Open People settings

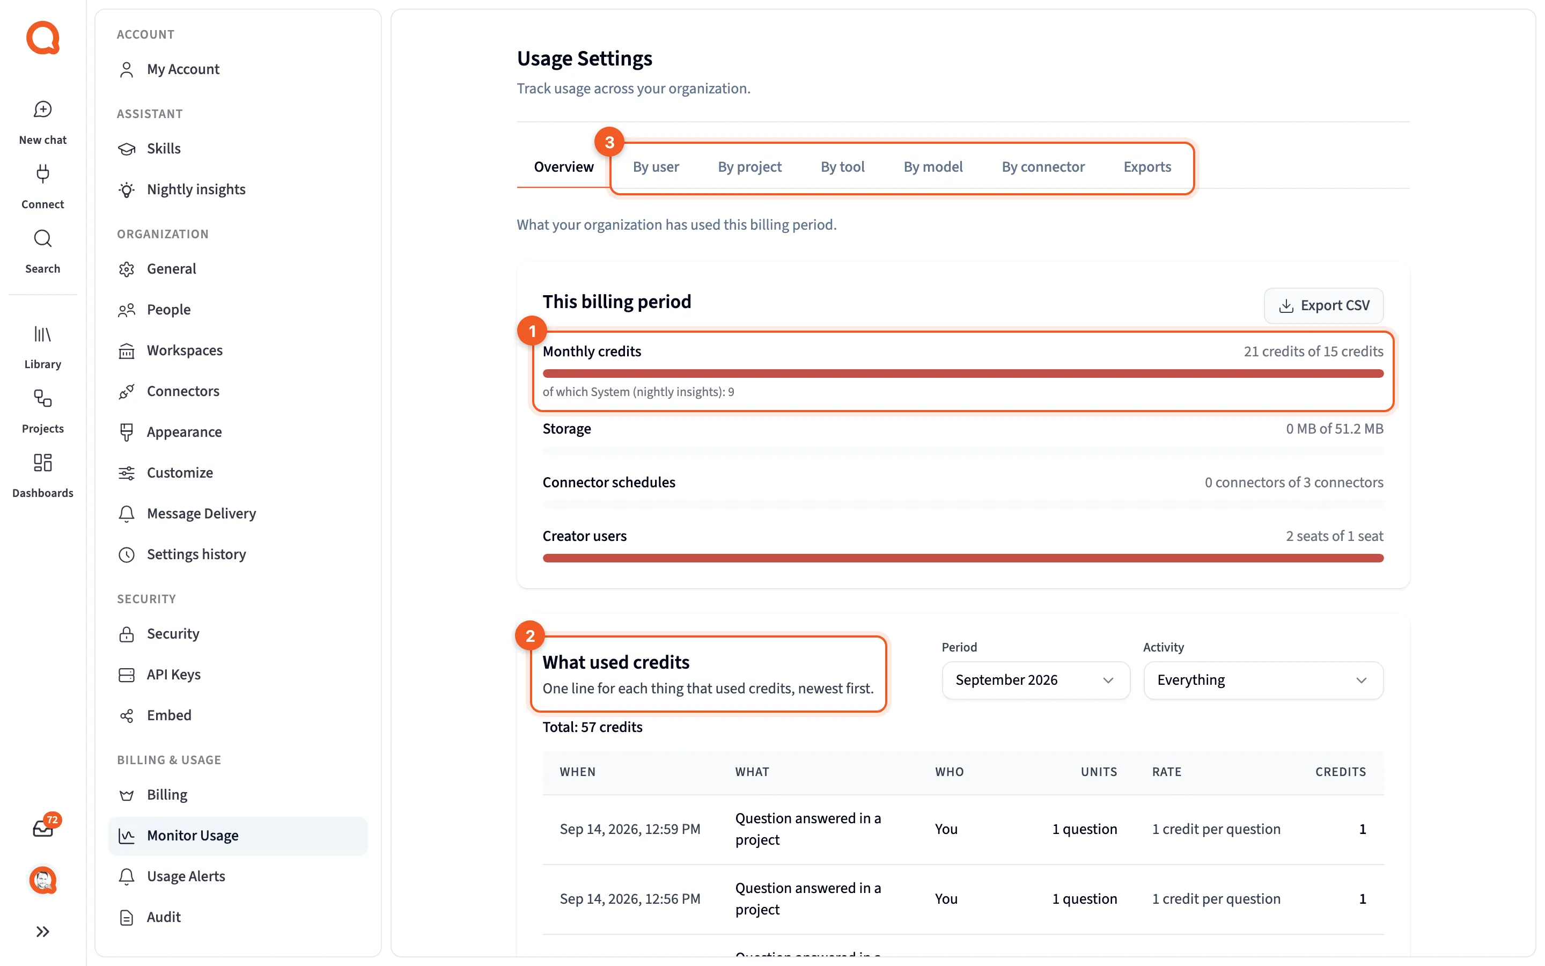pos(238,309)
